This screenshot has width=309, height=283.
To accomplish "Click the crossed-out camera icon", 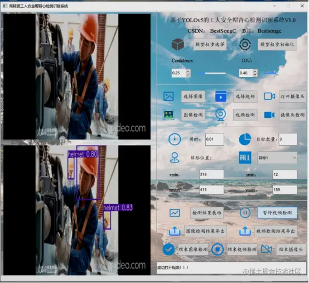I will coord(267,250).
